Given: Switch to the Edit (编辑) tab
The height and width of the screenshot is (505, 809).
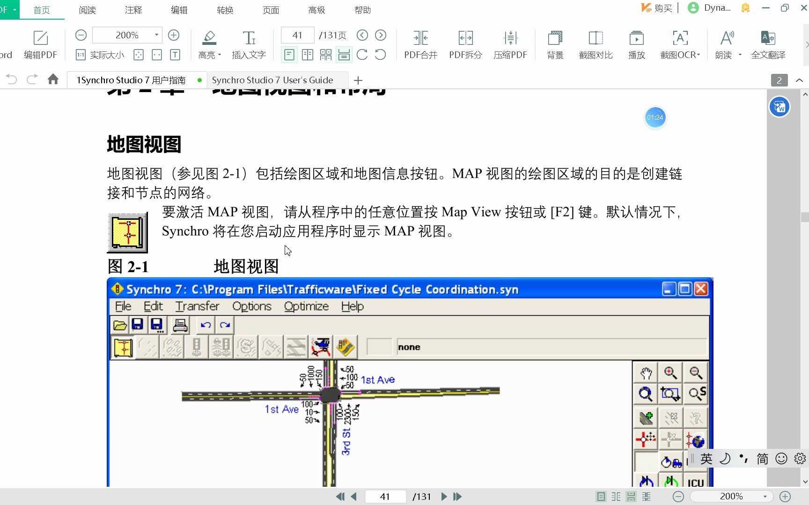Looking at the screenshot, I should point(179,10).
